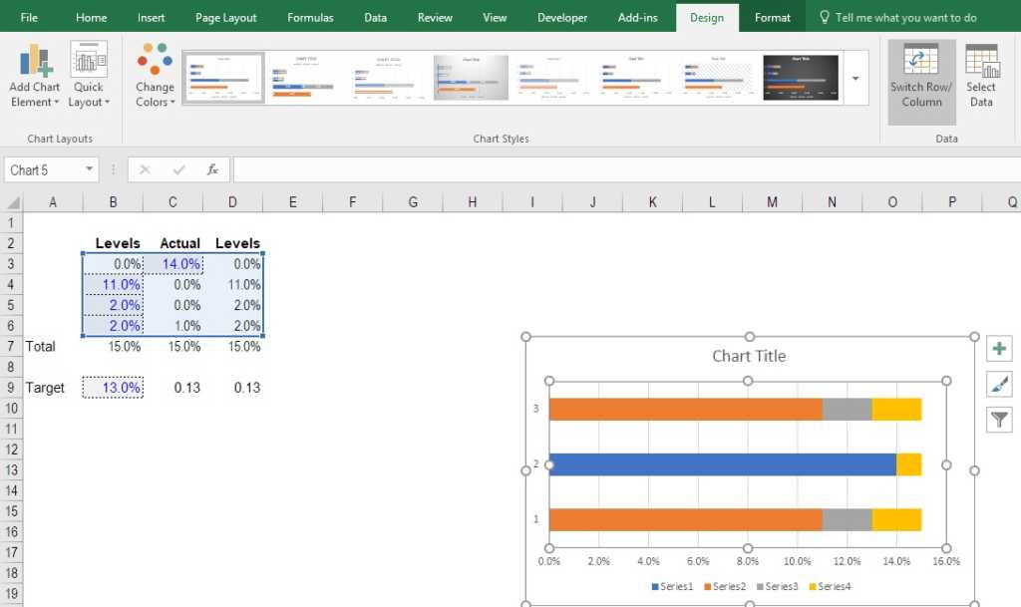Click the blue bar in the chart

722,464
